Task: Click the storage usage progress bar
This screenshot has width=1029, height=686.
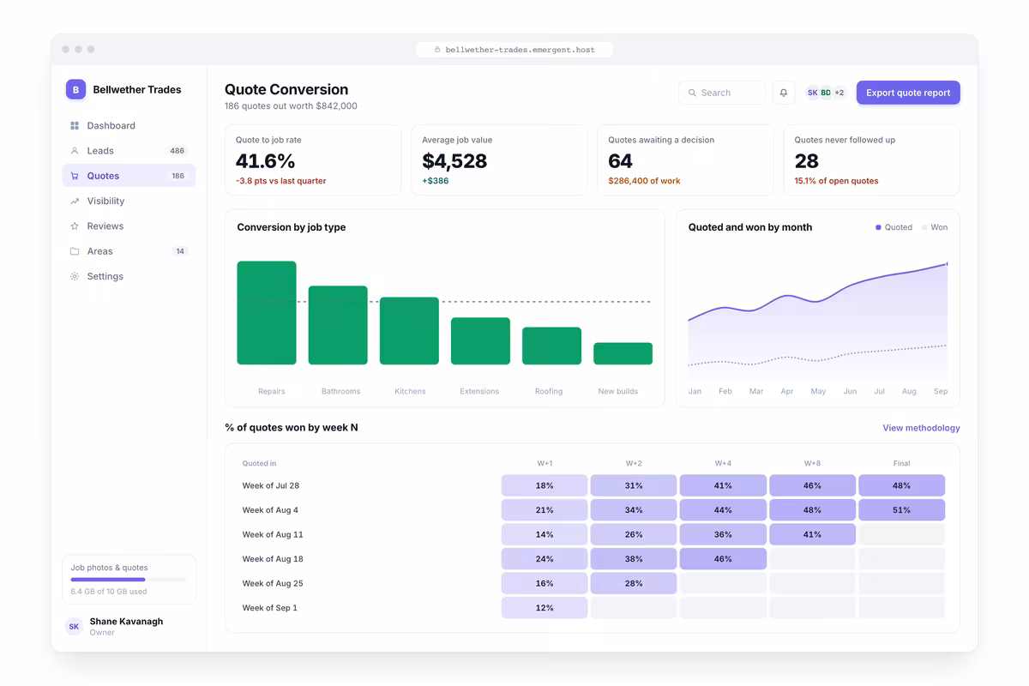Action: click(x=129, y=580)
